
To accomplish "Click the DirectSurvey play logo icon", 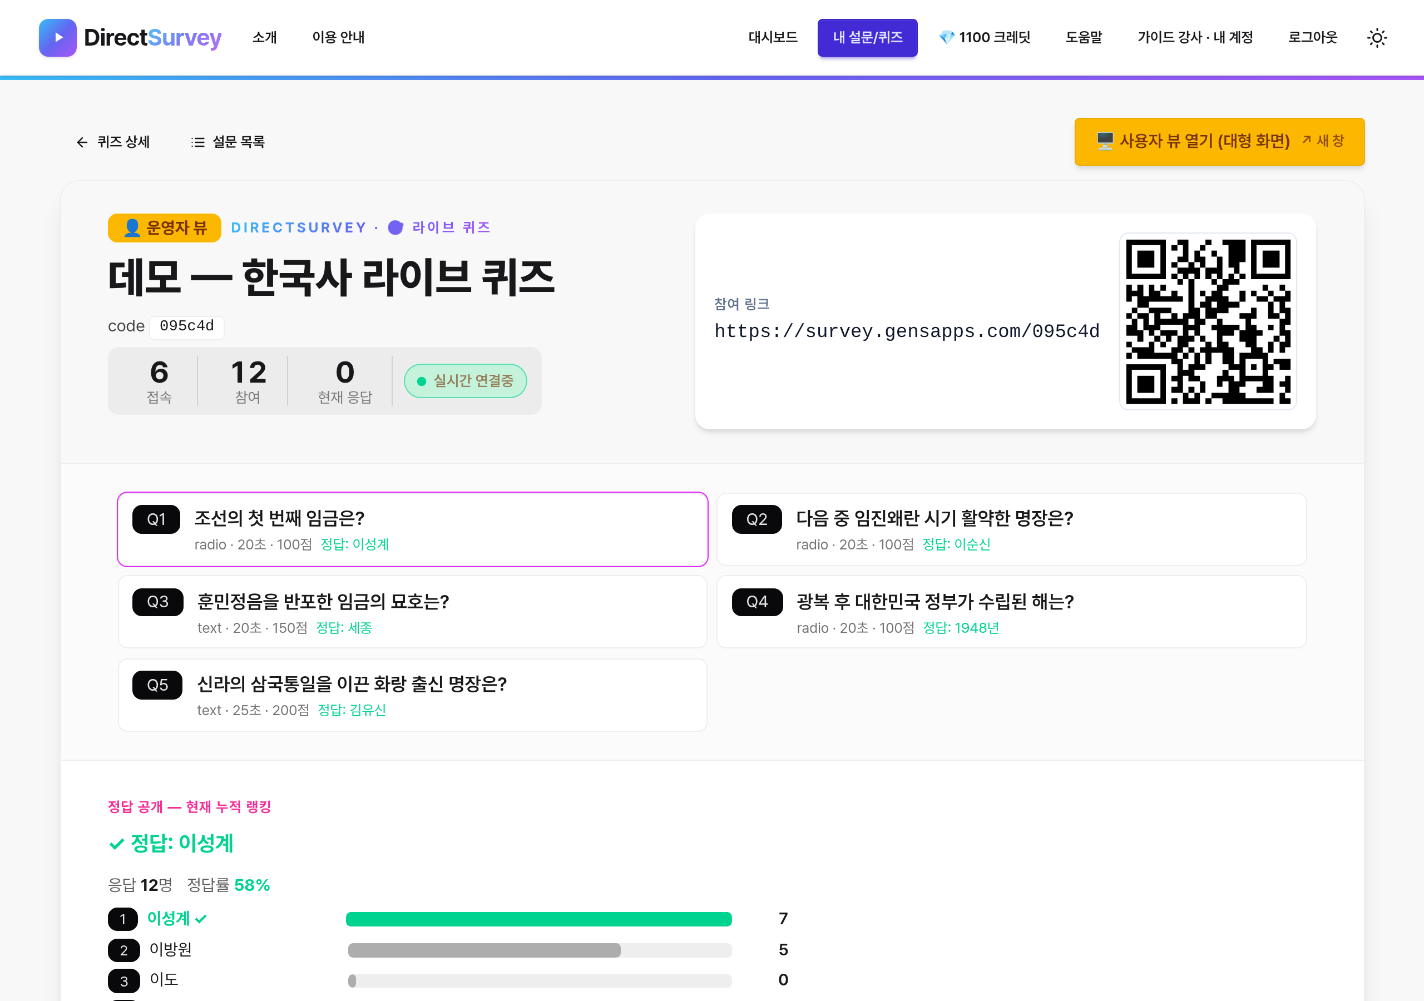I will tap(58, 37).
